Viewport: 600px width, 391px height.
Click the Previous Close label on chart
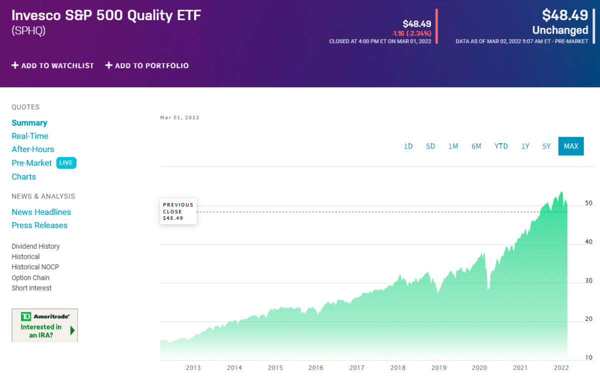coord(178,208)
